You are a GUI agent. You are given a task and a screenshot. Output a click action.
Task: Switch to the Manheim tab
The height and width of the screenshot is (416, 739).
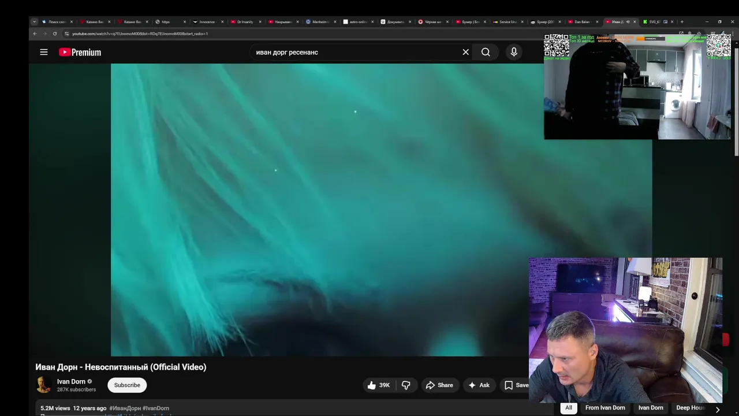[x=319, y=22]
